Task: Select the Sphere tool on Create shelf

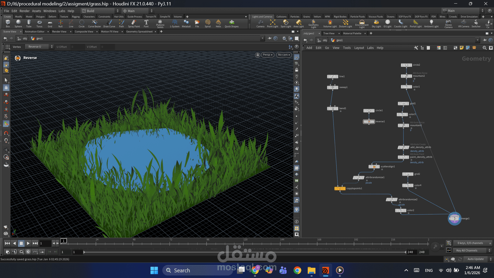Action: tap(18, 23)
